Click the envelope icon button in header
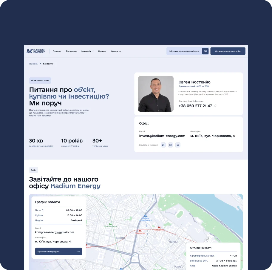The image size is (272, 270). coord(205,51)
